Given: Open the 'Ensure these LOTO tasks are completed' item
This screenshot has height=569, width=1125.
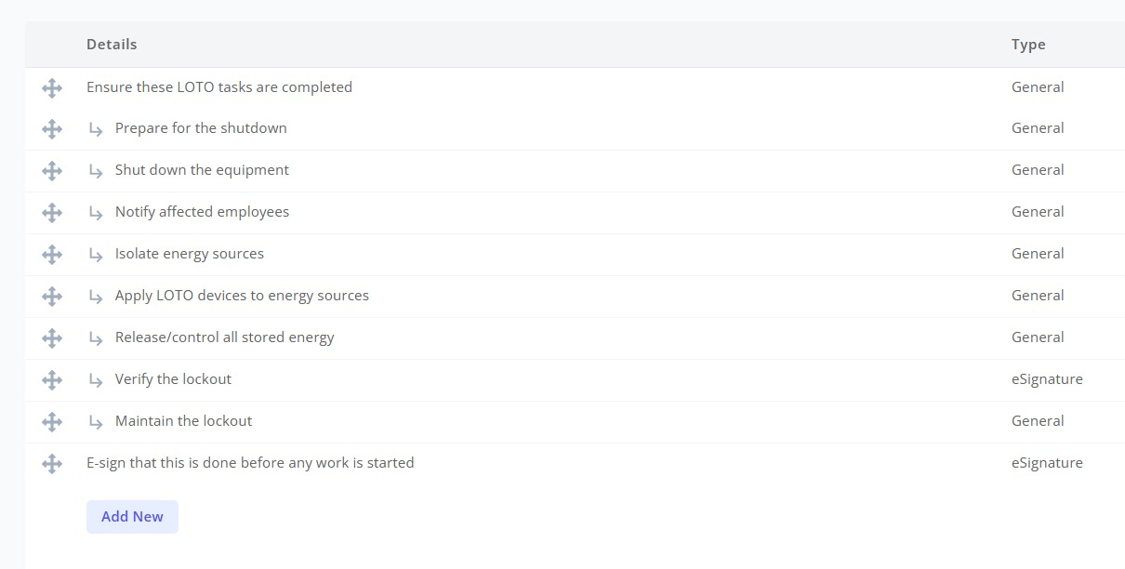Looking at the screenshot, I should coord(219,87).
